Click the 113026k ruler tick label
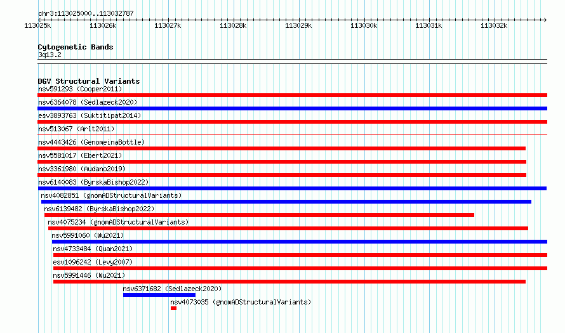 pyautogui.click(x=103, y=25)
